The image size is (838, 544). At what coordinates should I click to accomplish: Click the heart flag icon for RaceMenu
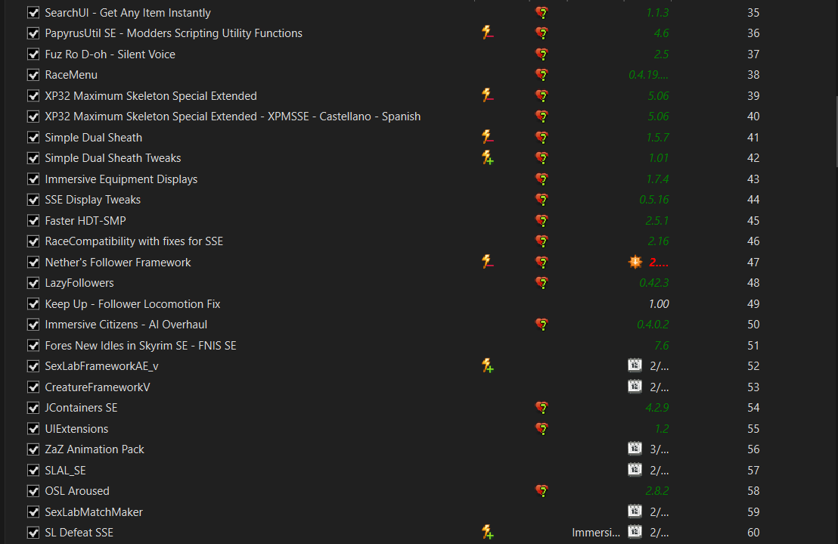coord(542,75)
